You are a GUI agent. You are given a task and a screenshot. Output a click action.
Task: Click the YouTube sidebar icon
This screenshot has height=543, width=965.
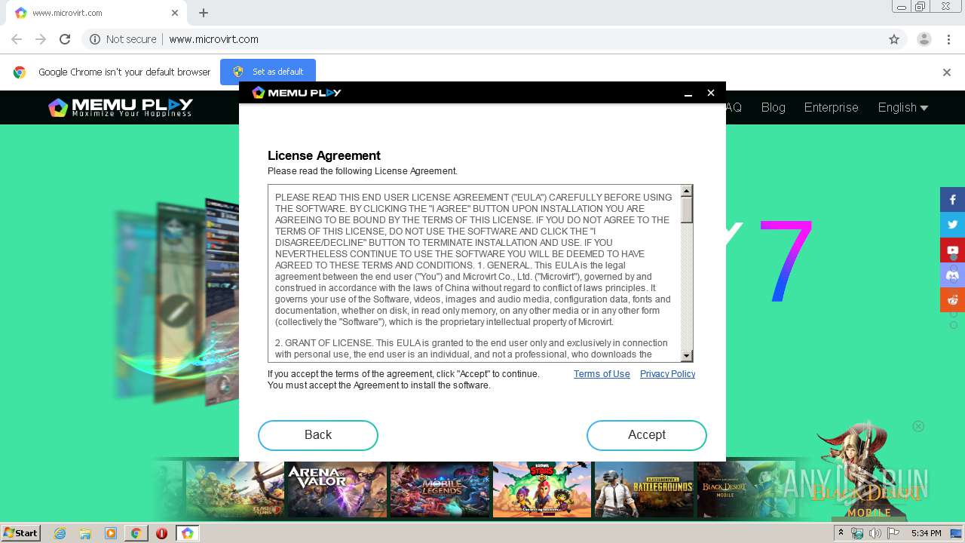952,250
